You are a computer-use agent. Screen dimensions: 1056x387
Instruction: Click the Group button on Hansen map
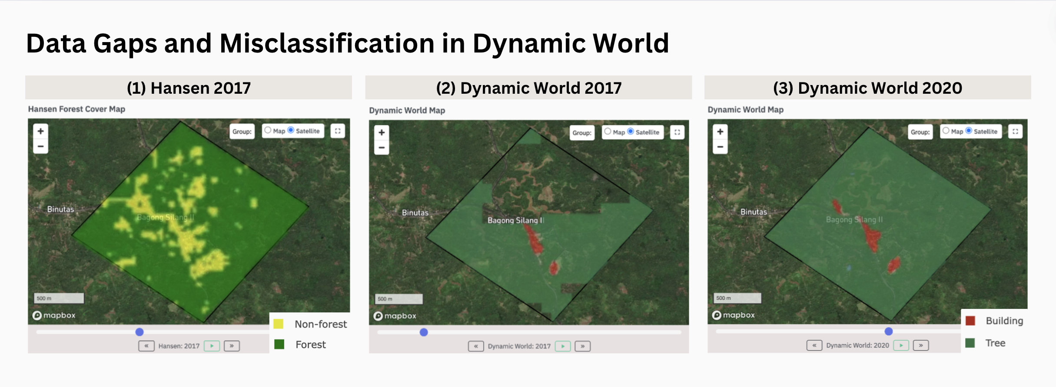click(x=242, y=131)
